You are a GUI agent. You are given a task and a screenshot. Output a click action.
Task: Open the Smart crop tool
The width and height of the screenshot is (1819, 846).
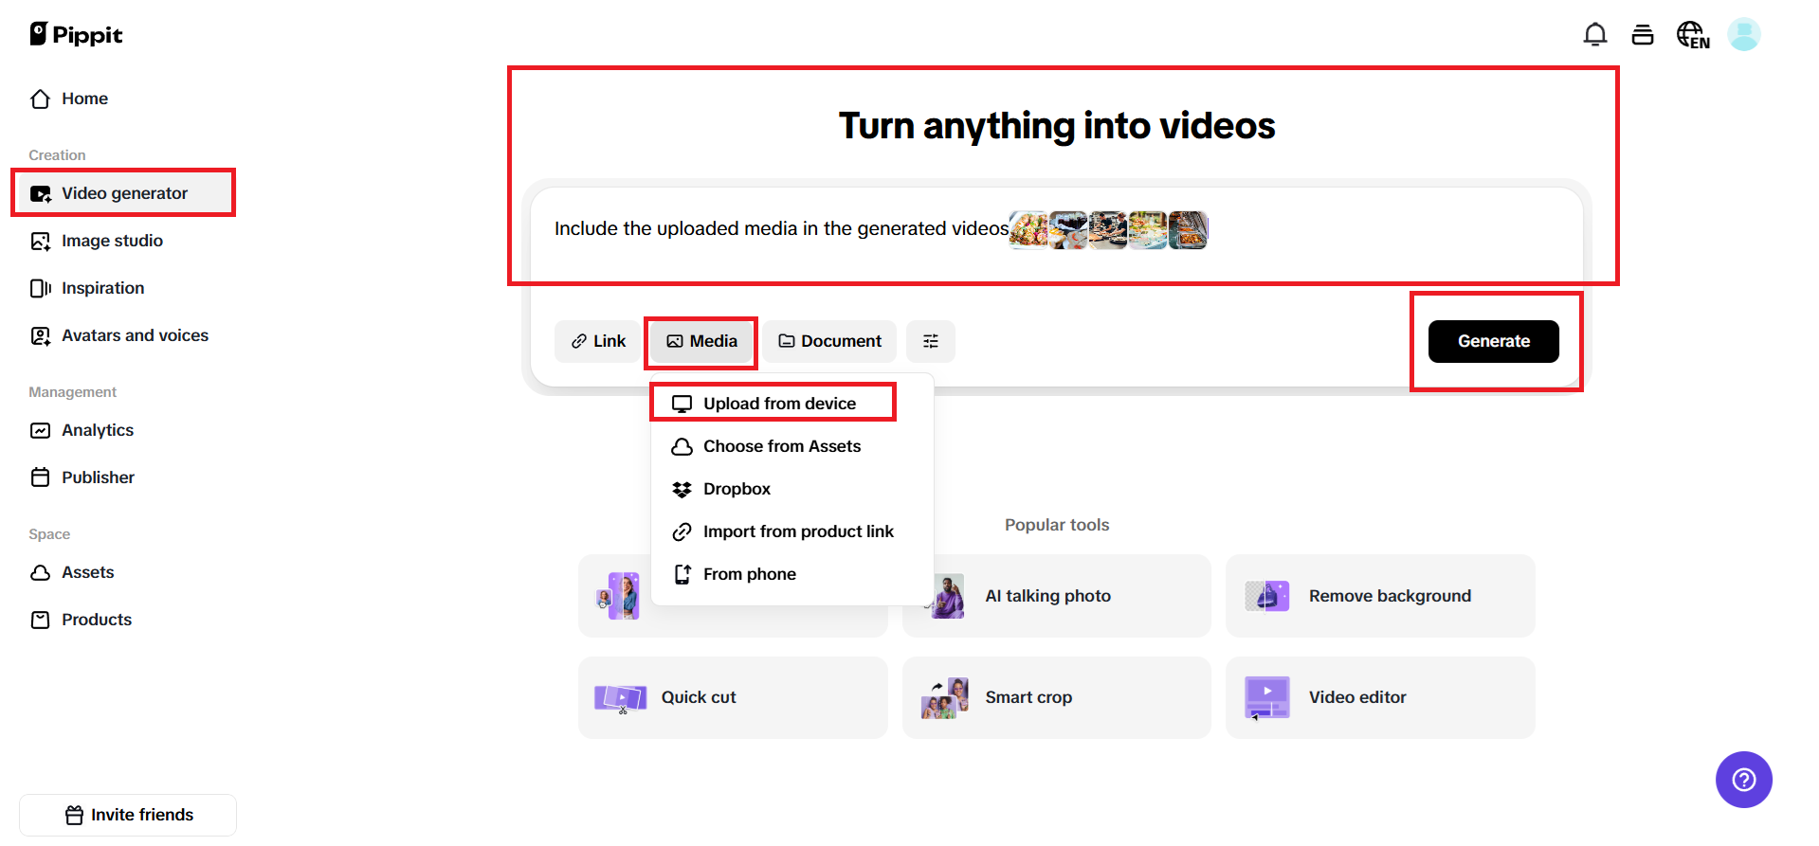(x=1057, y=697)
